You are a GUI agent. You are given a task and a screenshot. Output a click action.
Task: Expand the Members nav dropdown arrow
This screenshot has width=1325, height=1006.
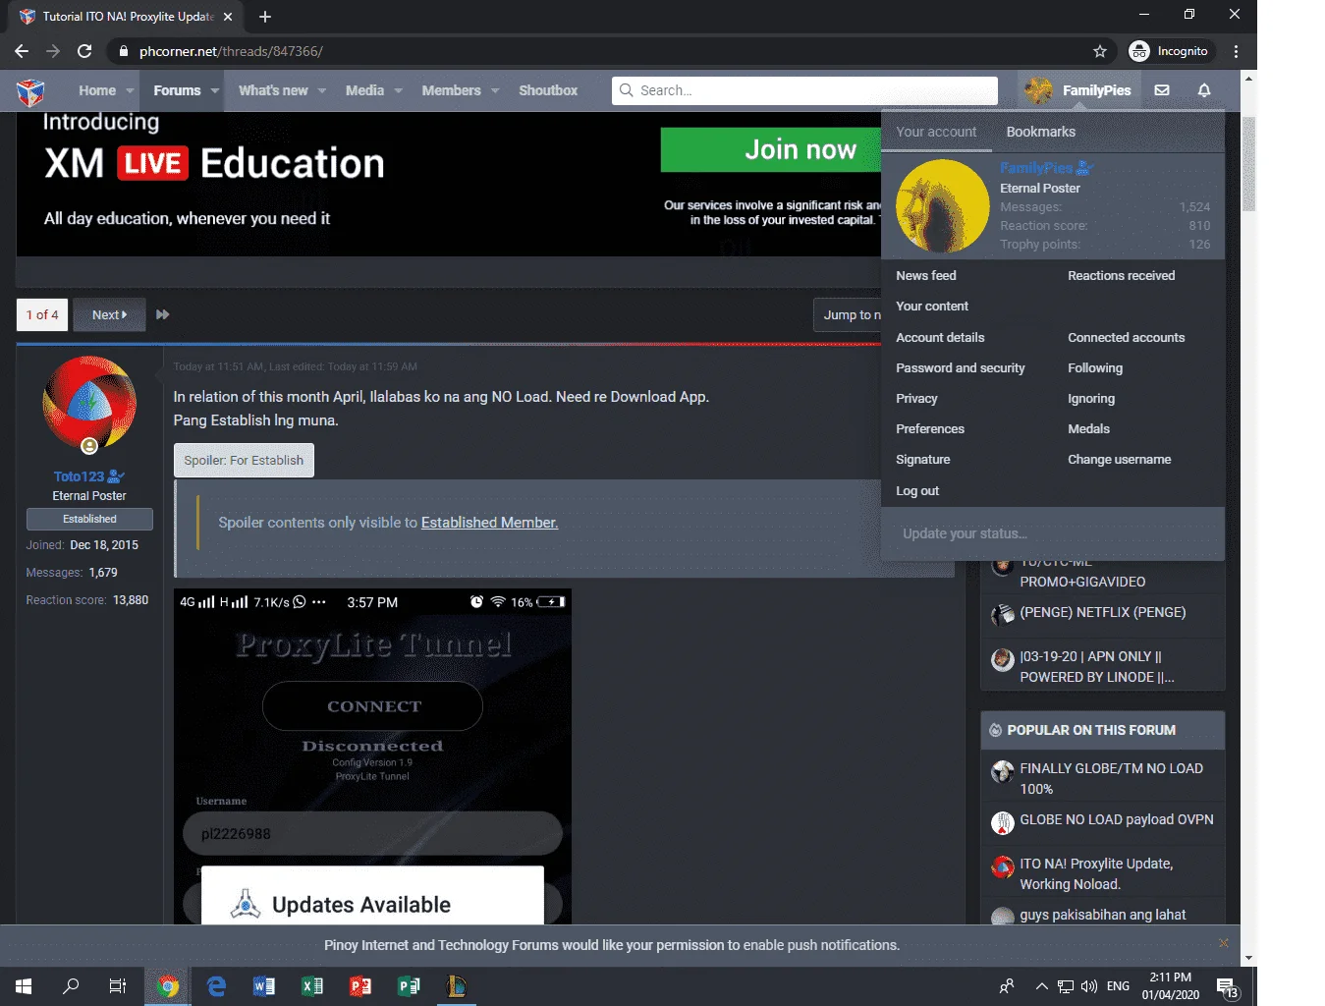(x=495, y=90)
